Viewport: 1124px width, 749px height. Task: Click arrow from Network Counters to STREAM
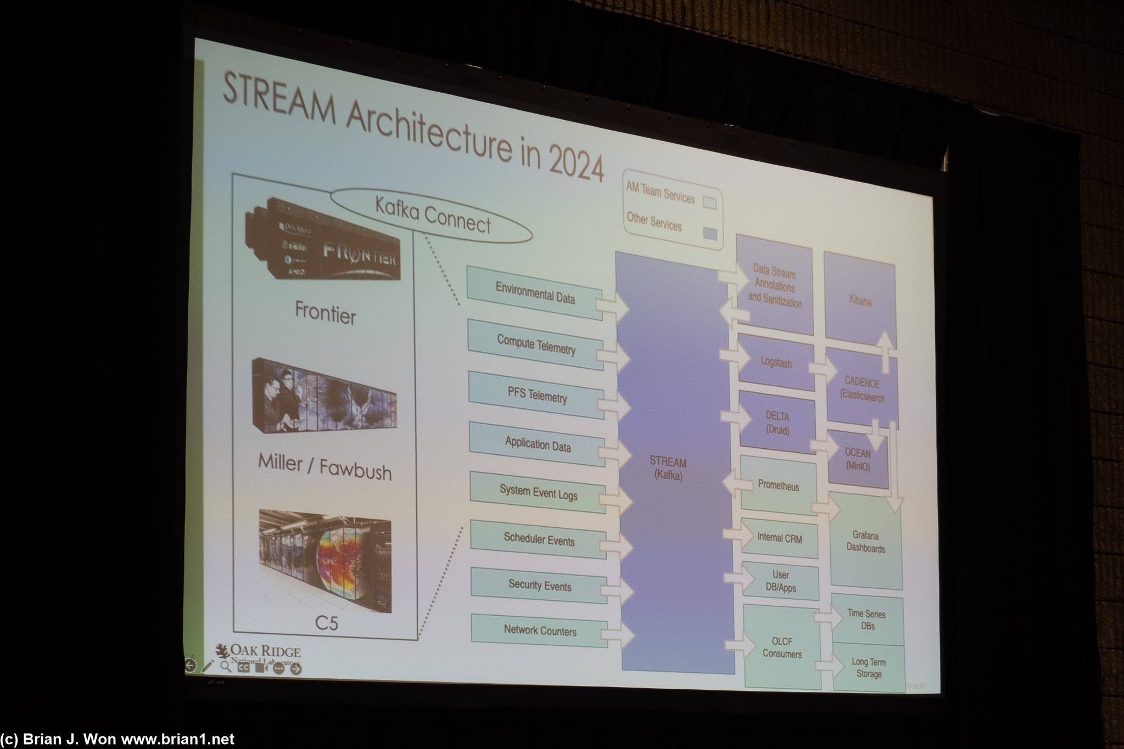click(618, 636)
